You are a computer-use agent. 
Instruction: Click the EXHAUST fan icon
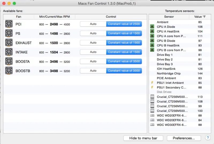(x=9, y=43)
